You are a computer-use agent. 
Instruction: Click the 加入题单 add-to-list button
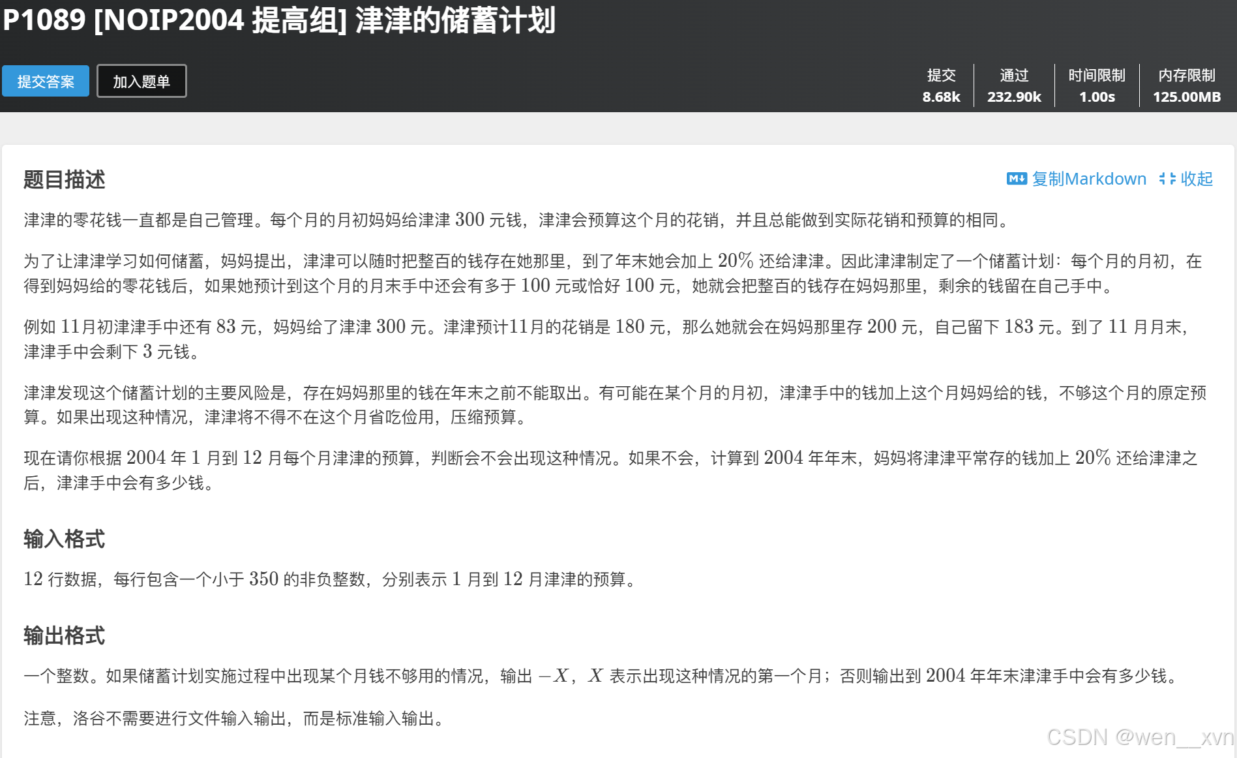click(141, 81)
